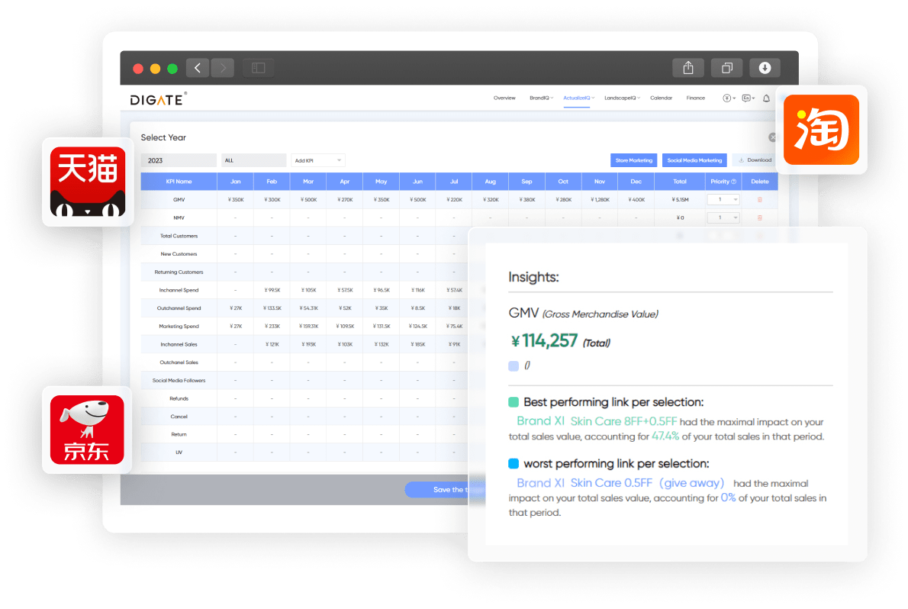Click the share icon in browser toolbar
This screenshot has width=908, height=609.
pos(687,68)
